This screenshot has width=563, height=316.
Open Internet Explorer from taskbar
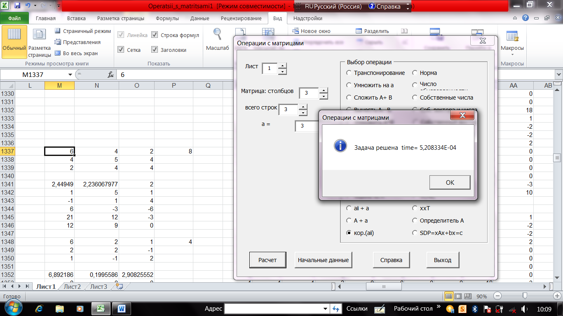click(40, 309)
